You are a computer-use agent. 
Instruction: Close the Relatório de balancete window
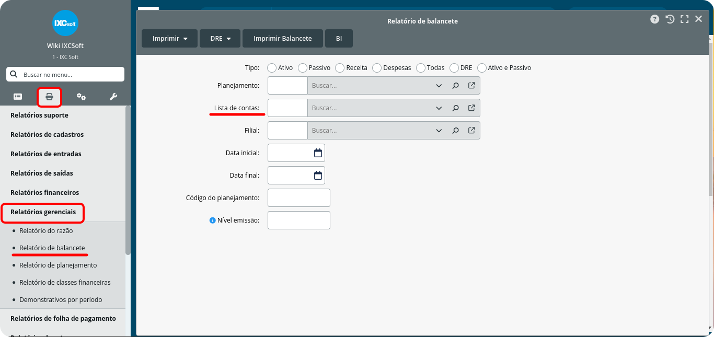699,19
